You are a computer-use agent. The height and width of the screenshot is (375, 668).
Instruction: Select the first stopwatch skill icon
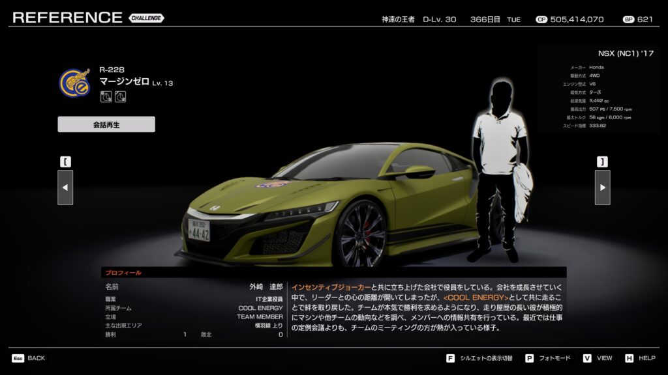coord(106,97)
